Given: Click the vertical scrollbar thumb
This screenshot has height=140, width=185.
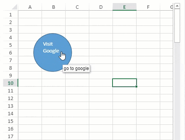Looking at the screenshot, I should tap(177, 25).
